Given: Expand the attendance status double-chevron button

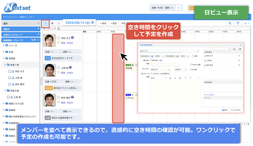Looking at the screenshot, I should tap(178, 8).
